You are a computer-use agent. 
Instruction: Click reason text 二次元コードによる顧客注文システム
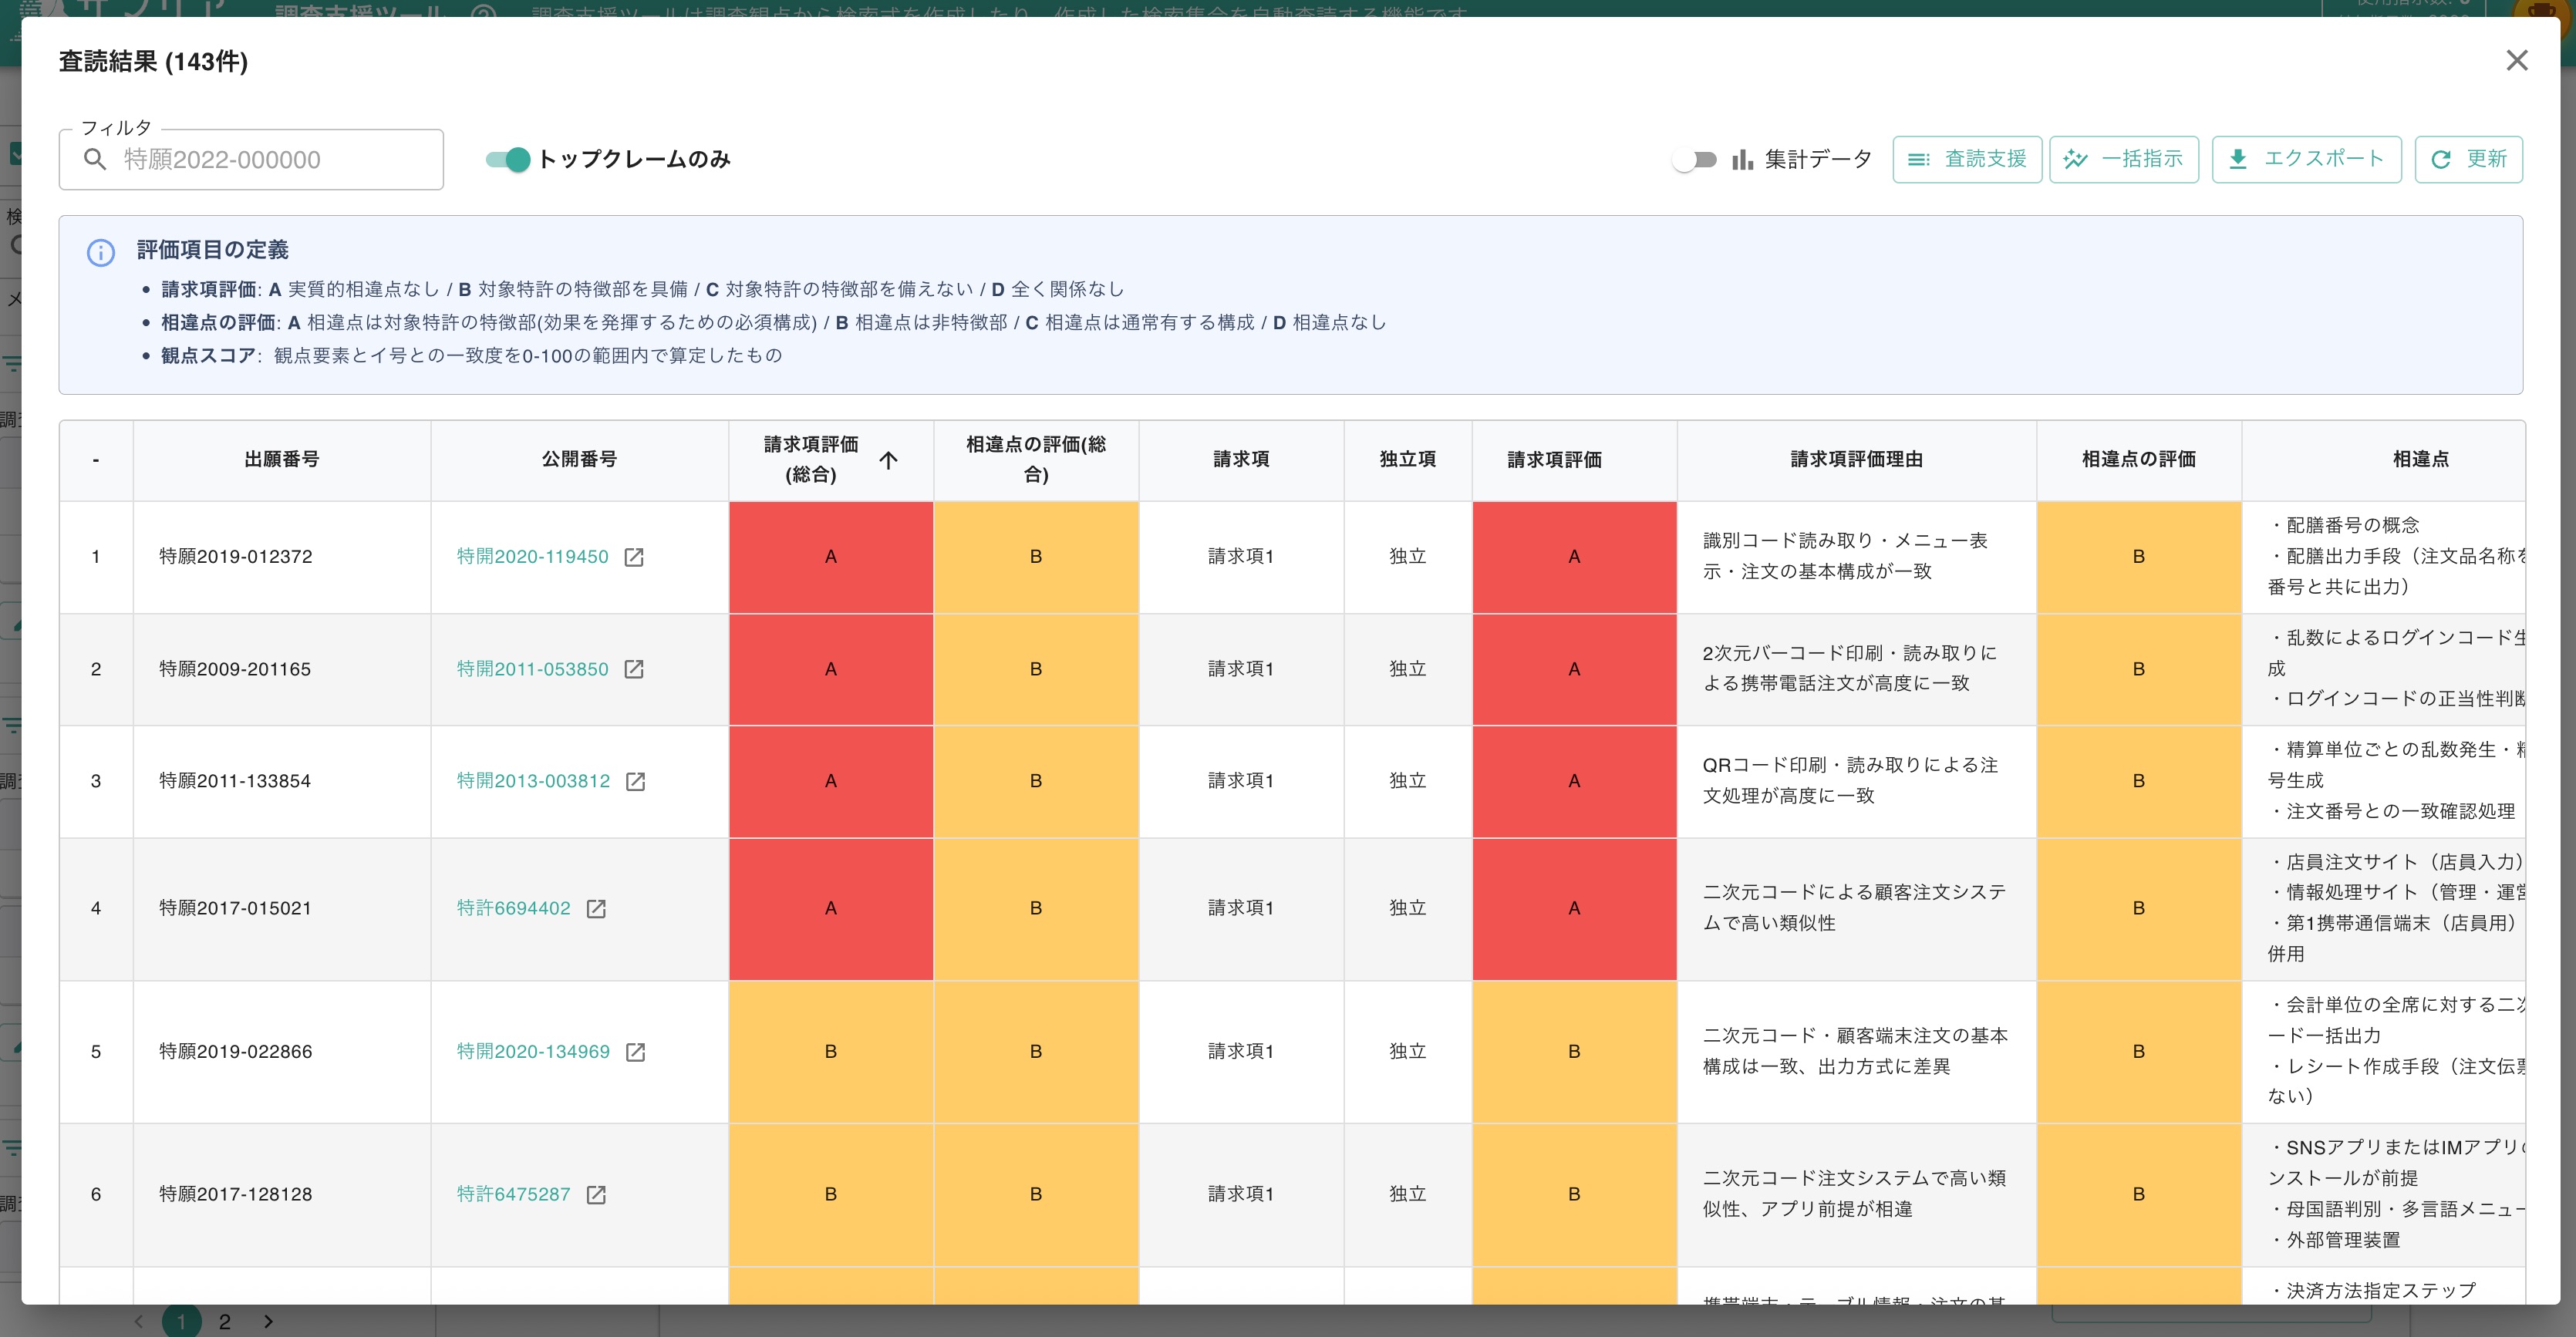coord(1854,907)
